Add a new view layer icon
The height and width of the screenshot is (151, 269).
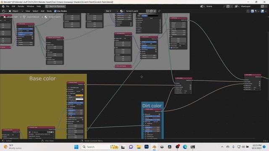[262, 6]
